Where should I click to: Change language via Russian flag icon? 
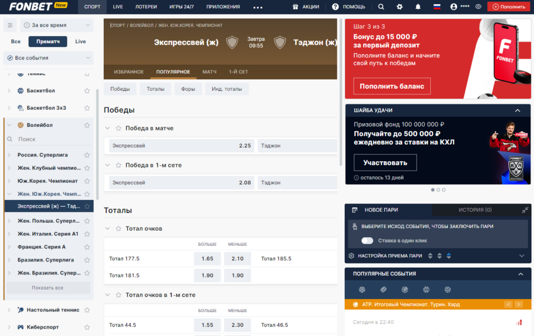[x=436, y=6]
